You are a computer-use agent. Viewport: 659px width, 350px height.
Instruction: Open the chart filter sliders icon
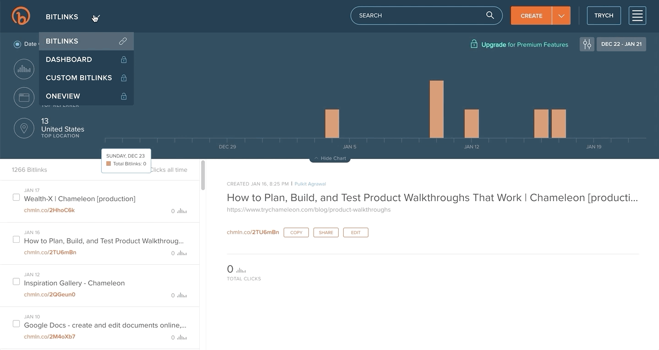587,44
